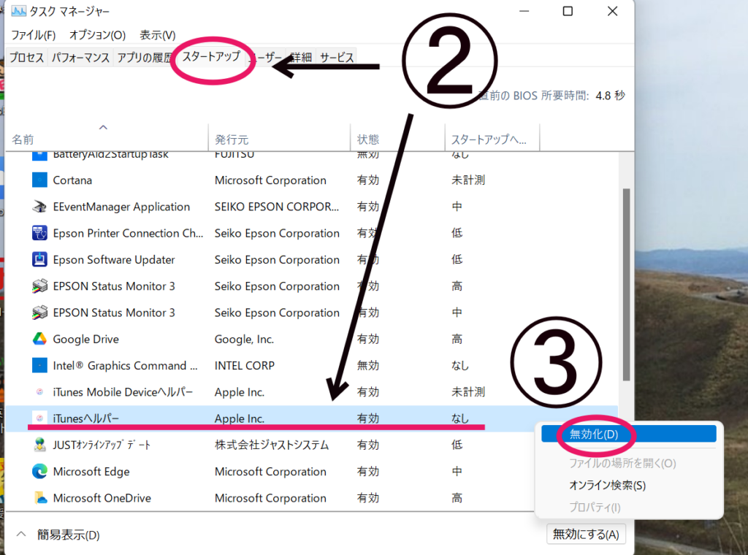Switch to the アプリの履歴 tab
The height and width of the screenshot is (555, 748).
point(144,58)
